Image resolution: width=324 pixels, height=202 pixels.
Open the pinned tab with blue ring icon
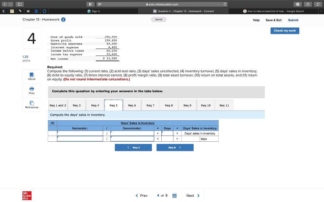44,11
